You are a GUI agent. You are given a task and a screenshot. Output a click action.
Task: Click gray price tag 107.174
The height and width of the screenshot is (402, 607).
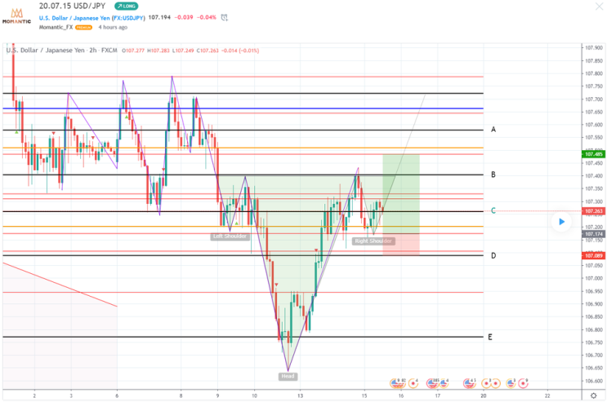click(593, 234)
